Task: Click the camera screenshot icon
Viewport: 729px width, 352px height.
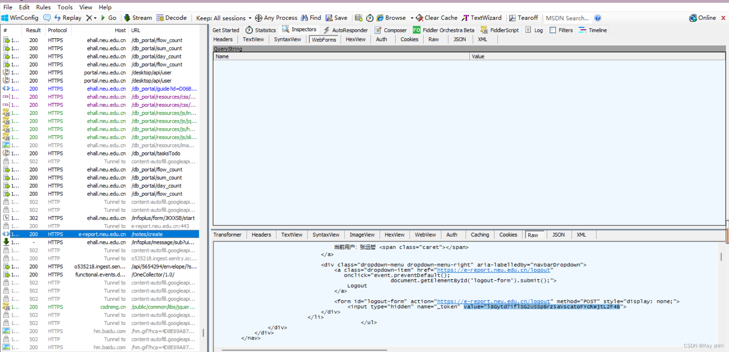Action: [358, 18]
